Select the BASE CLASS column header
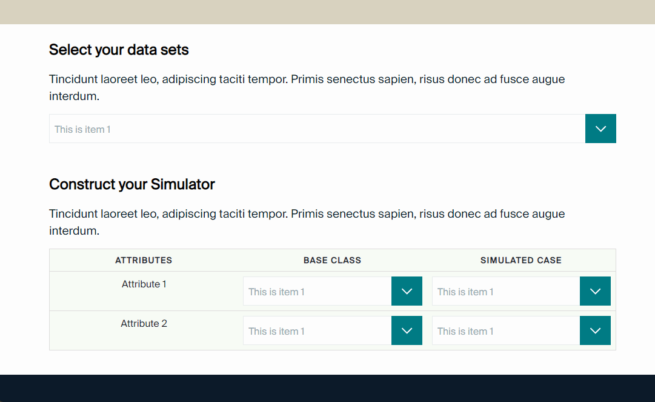 [x=332, y=260]
